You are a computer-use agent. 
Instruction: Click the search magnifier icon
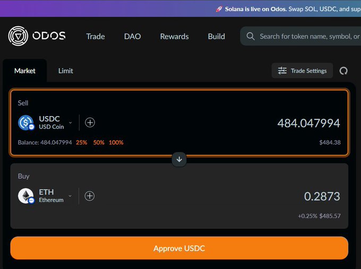pos(251,36)
